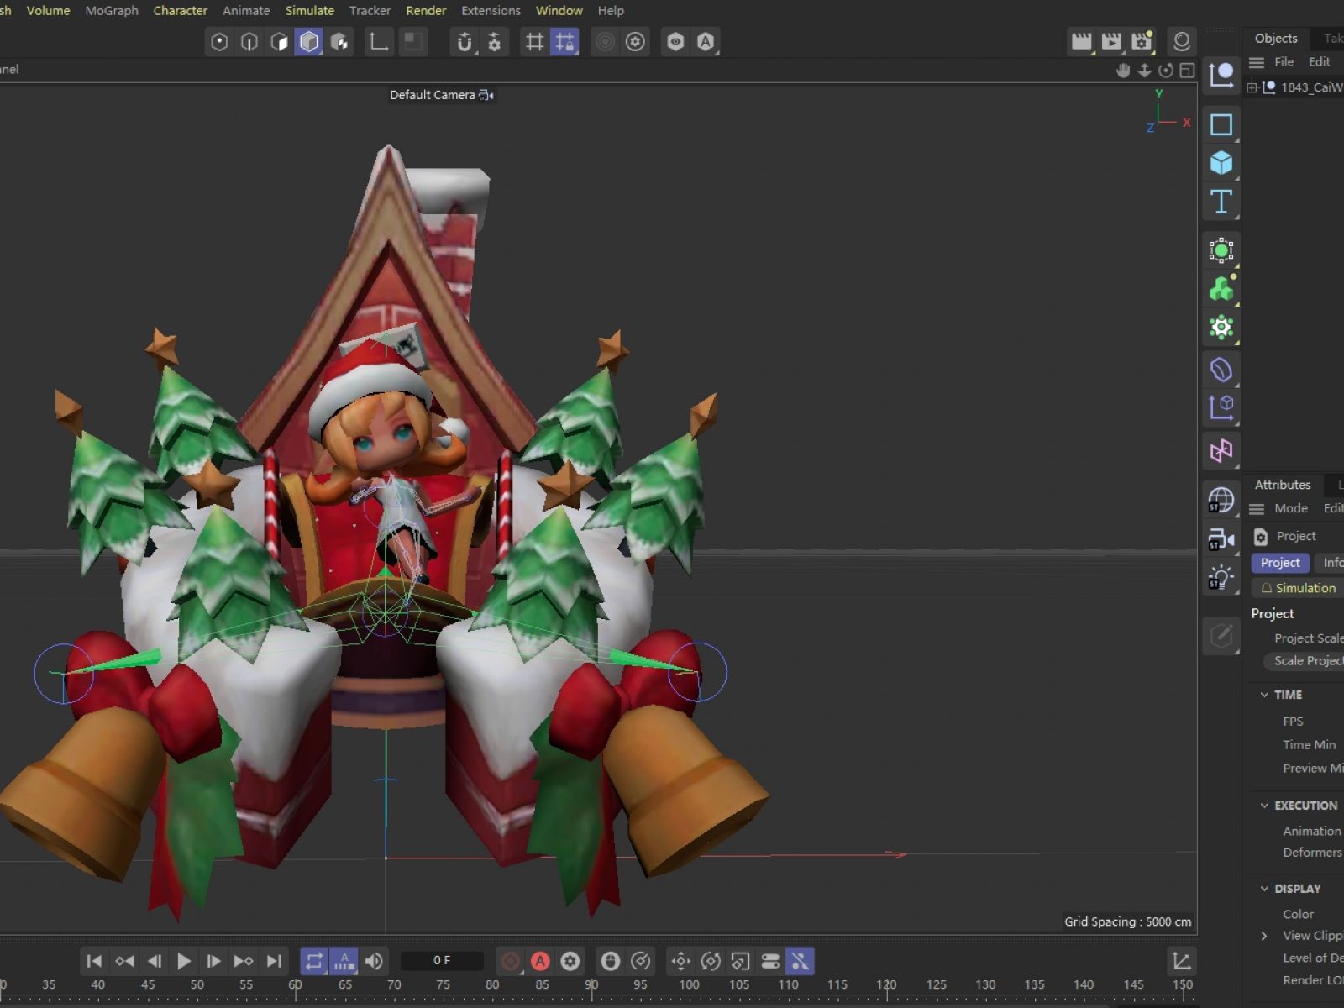1344x1008 pixels.
Task: Open the Character menu
Action: [x=180, y=11]
